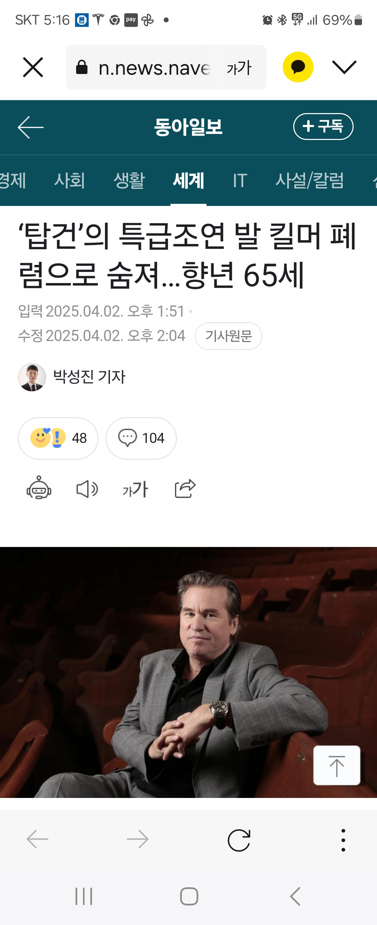This screenshot has height=925, width=377.
Task: Tap the AI summary robot icon
Action: tap(39, 488)
